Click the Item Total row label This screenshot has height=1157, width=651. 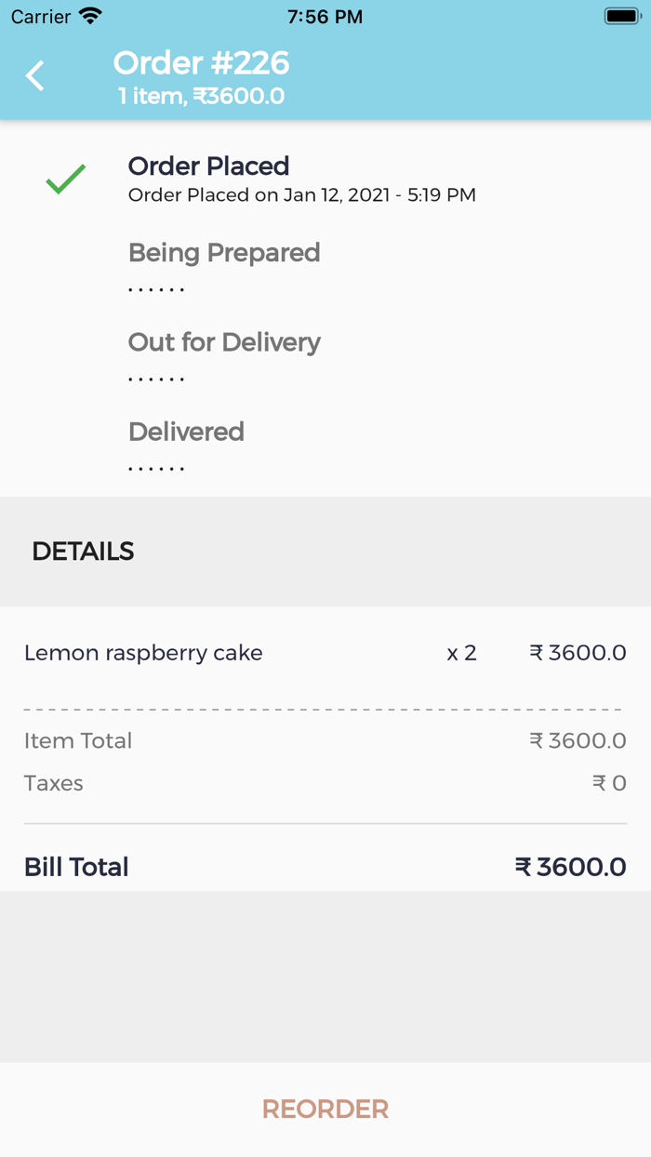tap(78, 740)
